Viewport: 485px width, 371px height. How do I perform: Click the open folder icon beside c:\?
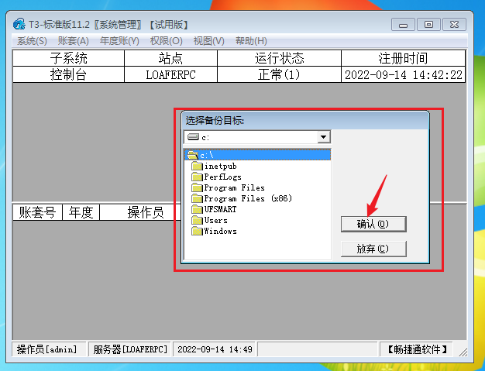[x=193, y=155]
